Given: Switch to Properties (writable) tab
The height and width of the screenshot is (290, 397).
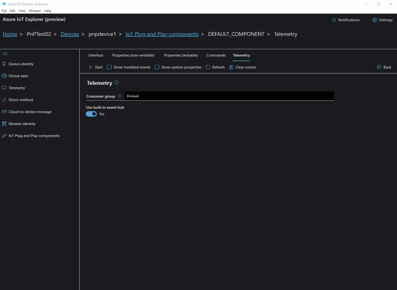Looking at the screenshot, I should [181, 55].
